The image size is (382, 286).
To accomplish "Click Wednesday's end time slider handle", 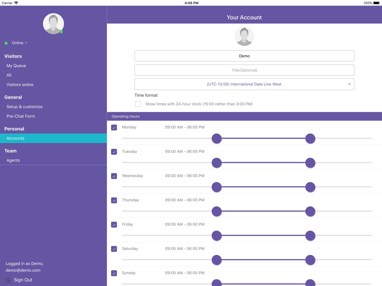I will click(310, 187).
